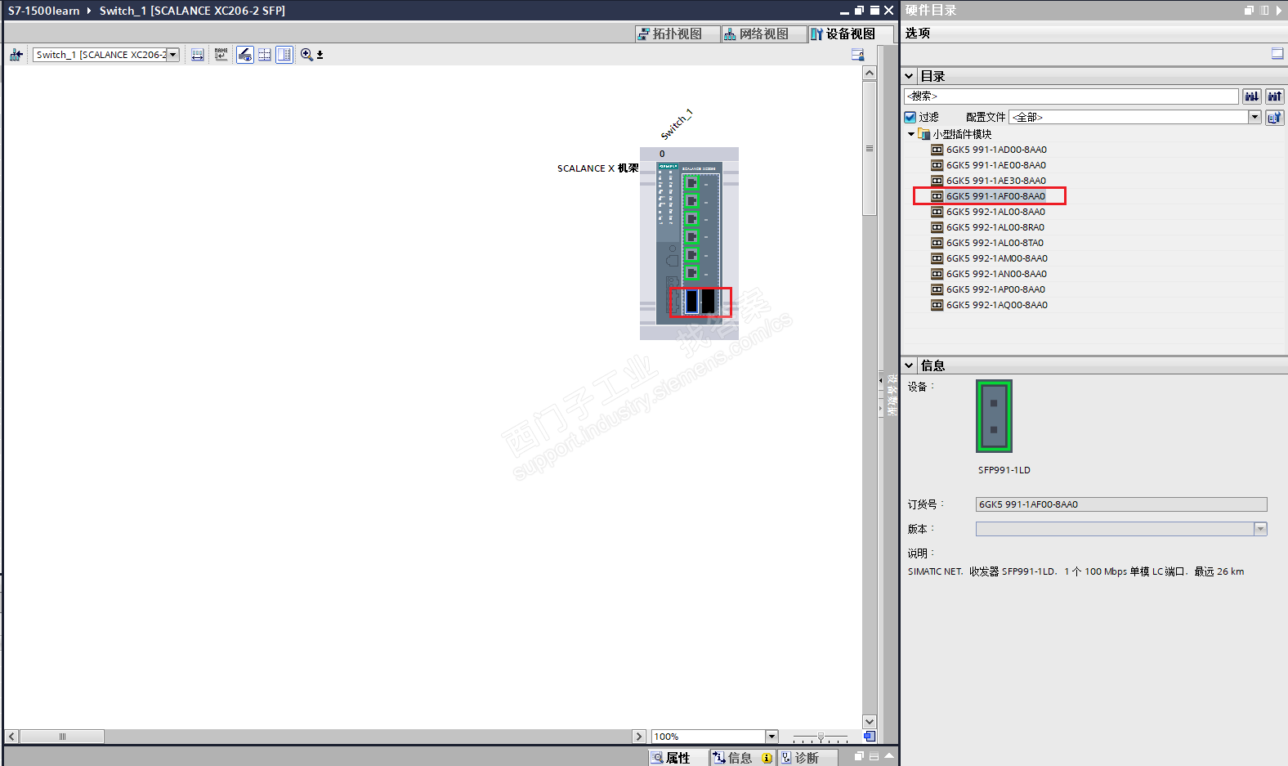Select catalog item 6GK5 991-1AF00-8AA0
The image size is (1288, 766).
996,196
